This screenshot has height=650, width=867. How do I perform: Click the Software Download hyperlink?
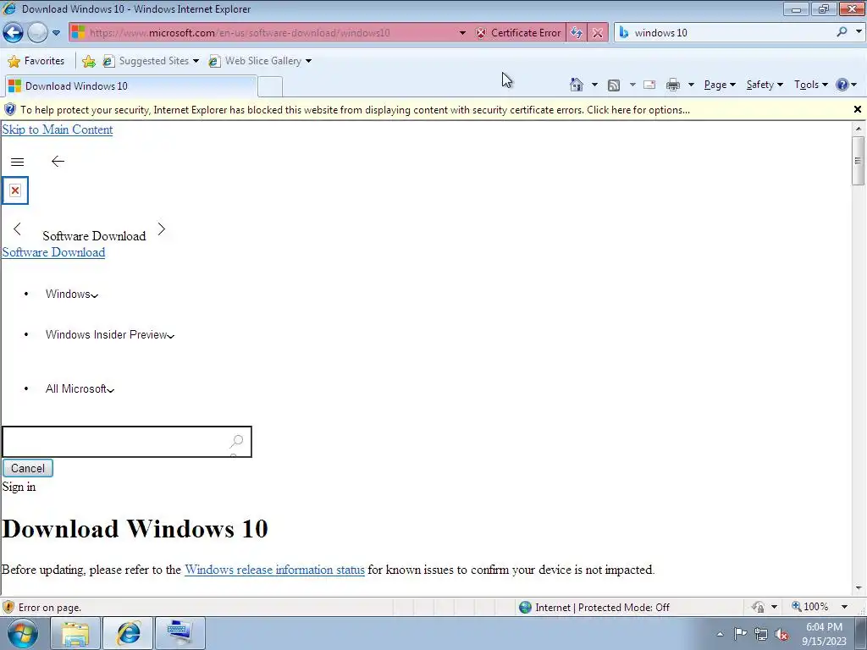click(x=53, y=252)
